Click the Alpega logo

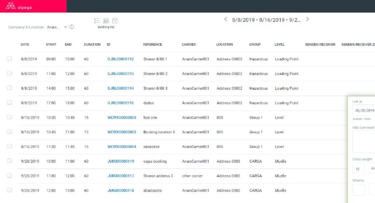coord(19,6)
